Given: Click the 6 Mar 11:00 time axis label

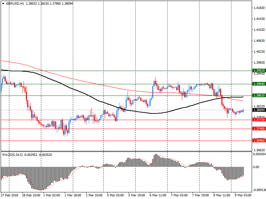Looking at the screenshot, I should [158, 195].
